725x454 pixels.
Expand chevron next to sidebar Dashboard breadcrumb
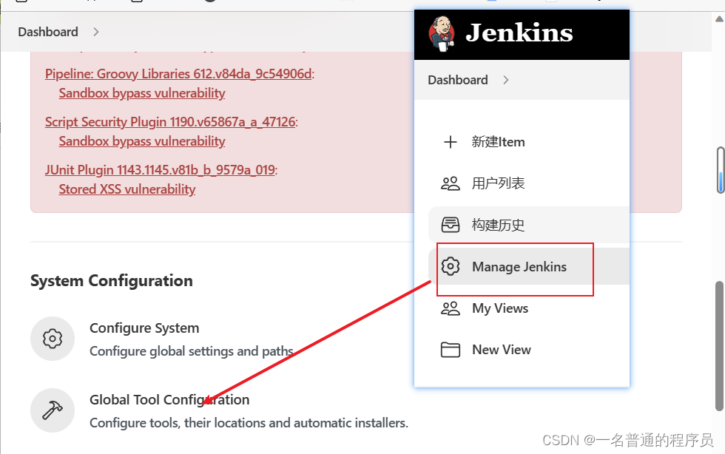click(506, 80)
